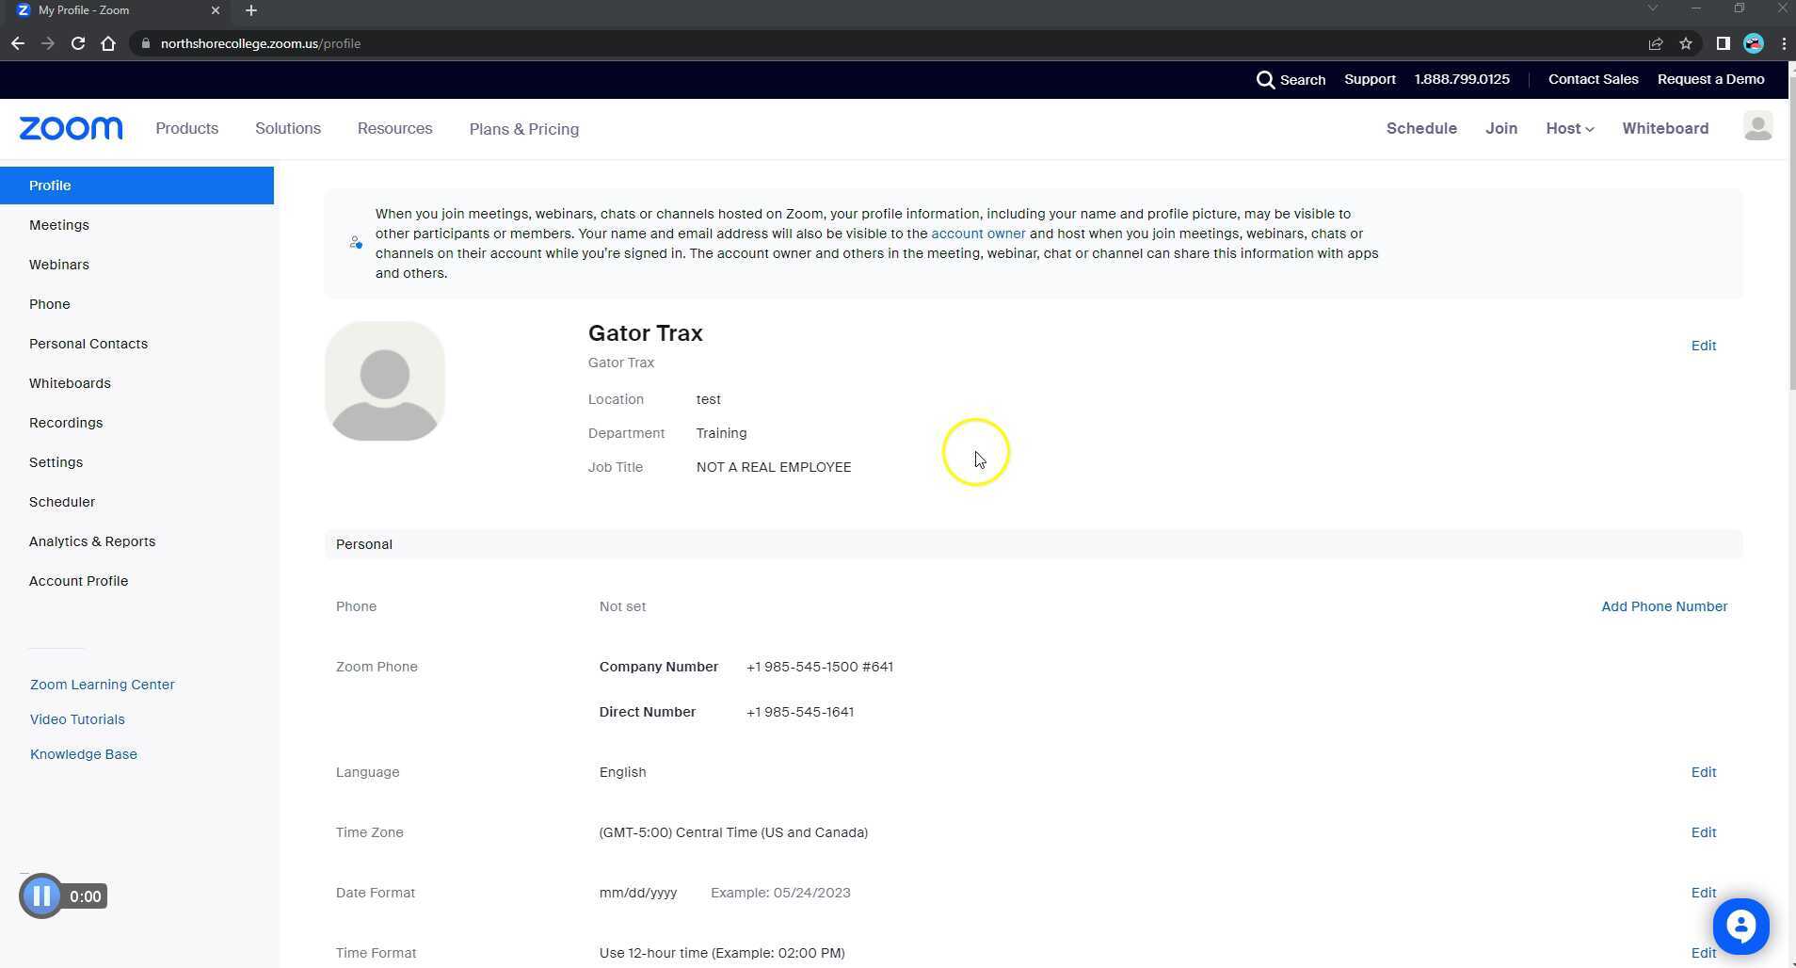Pause the recording timer

[41, 895]
